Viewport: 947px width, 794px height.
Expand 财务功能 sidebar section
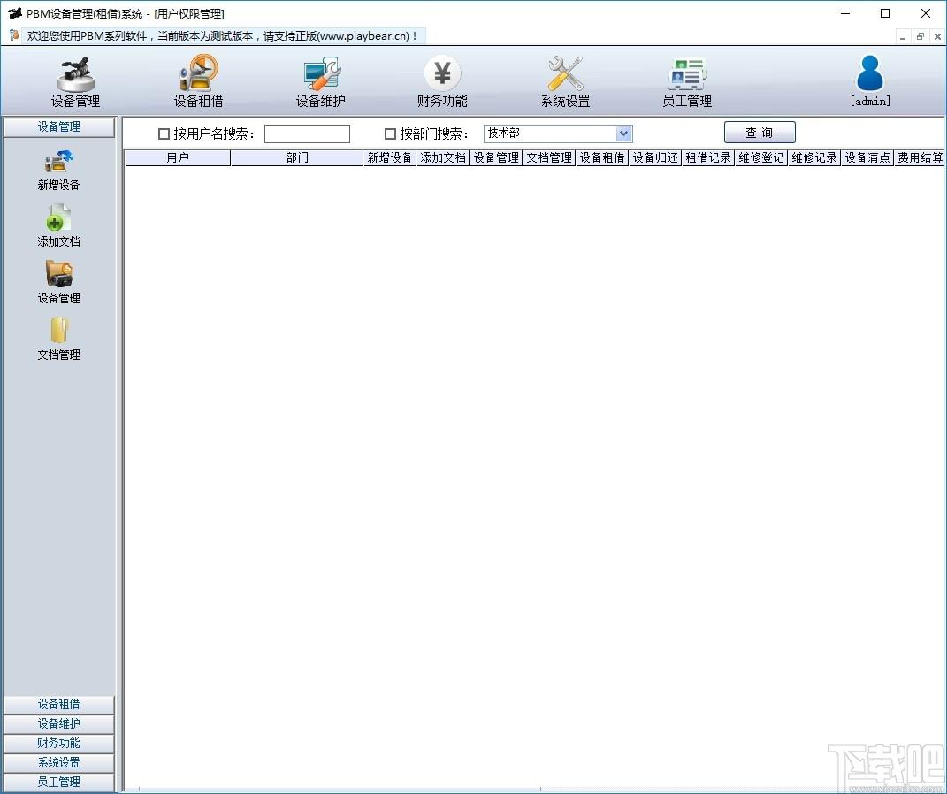pyautogui.click(x=58, y=743)
